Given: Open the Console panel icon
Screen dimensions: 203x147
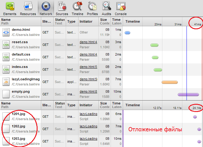Looking at the screenshot, I should coord(121,6).
